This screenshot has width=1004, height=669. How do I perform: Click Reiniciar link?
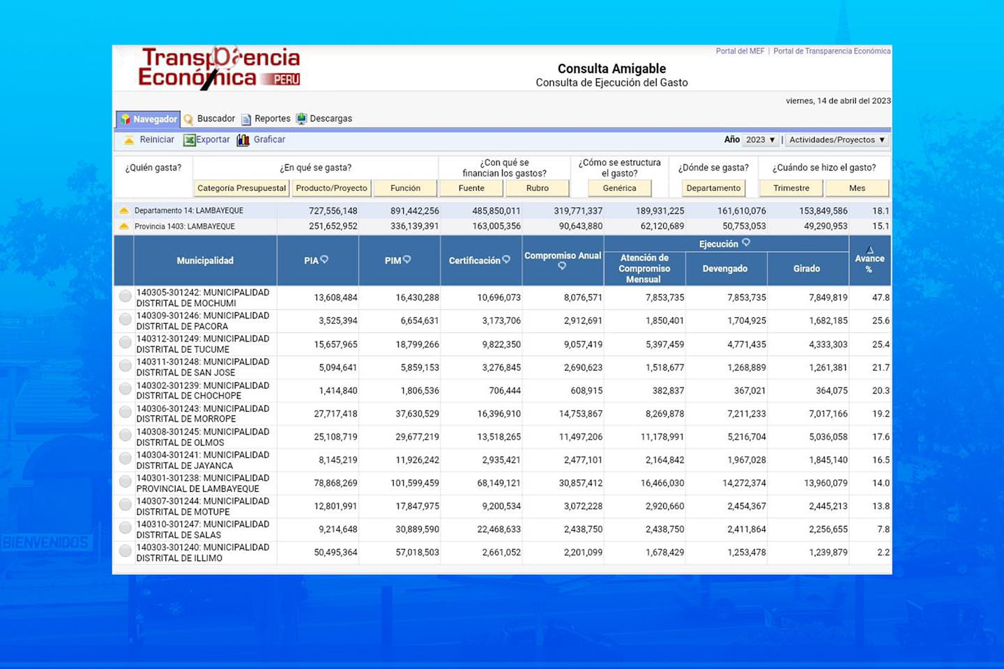coord(157,140)
